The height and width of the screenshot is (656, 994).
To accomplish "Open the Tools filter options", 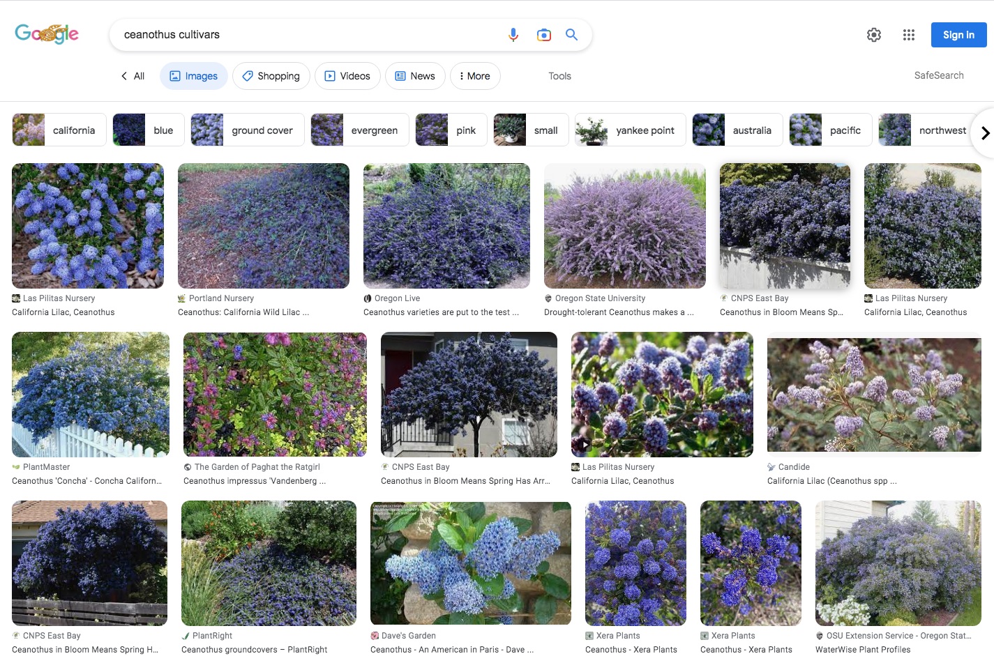I will [x=559, y=76].
